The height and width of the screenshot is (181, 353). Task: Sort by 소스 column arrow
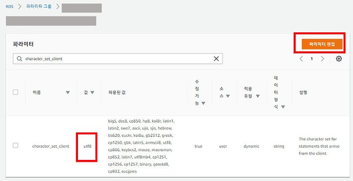227,96
